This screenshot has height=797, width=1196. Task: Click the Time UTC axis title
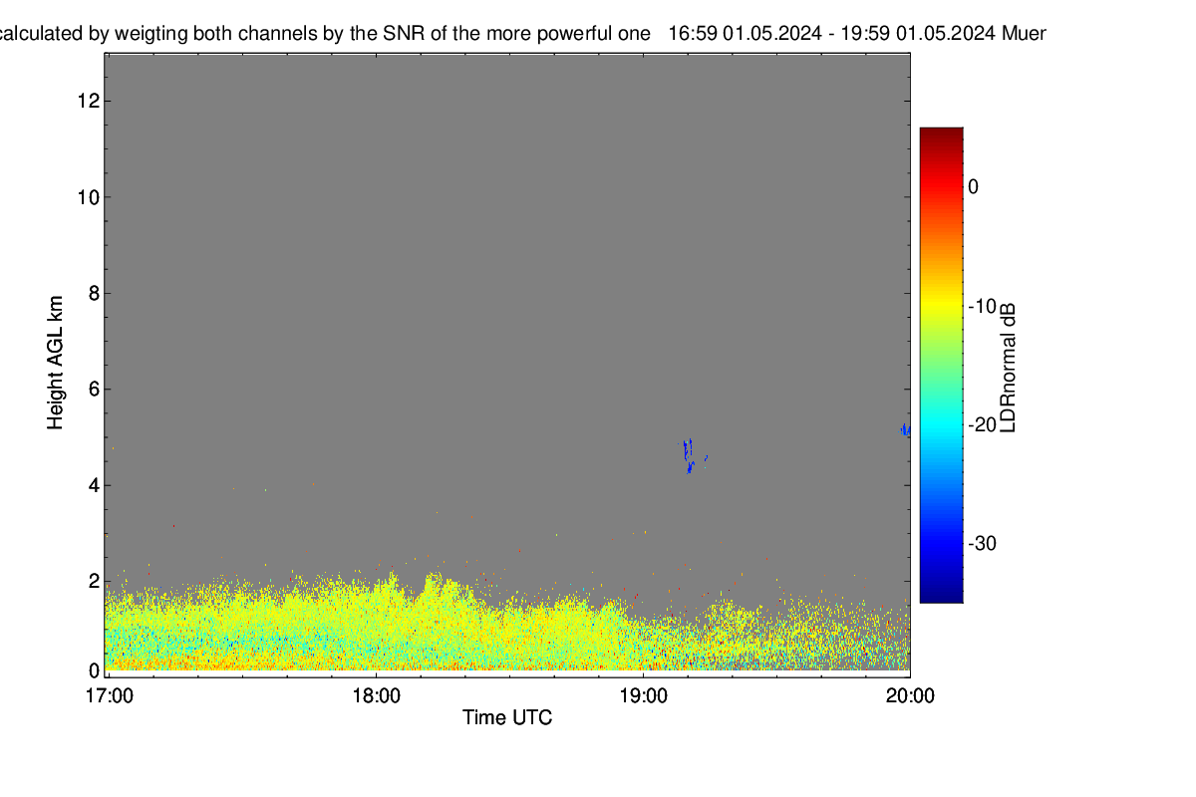[507, 717]
